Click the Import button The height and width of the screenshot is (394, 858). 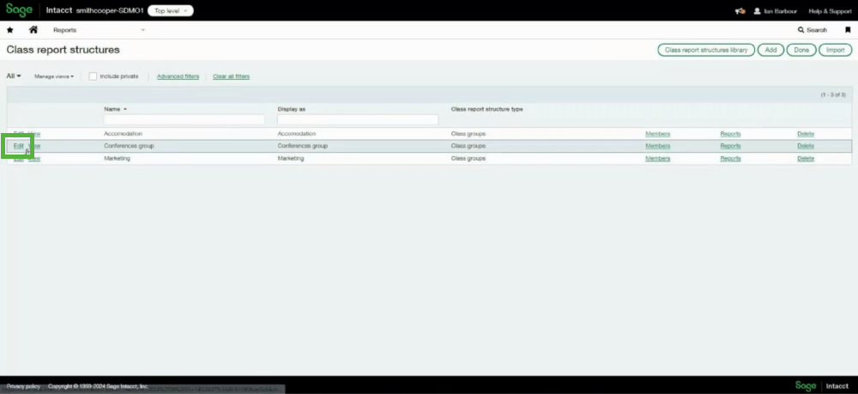click(835, 50)
